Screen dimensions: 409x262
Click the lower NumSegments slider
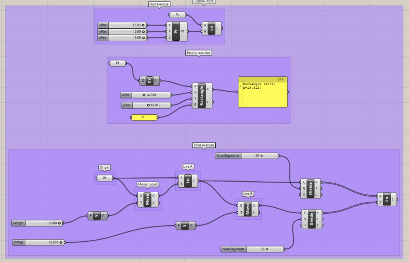[252, 249]
